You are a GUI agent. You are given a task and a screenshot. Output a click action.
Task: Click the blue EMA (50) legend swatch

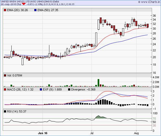pos(35,10)
